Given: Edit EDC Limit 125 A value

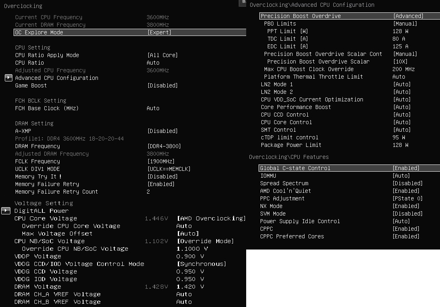Looking at the screenshot, I should pos(400,46).
